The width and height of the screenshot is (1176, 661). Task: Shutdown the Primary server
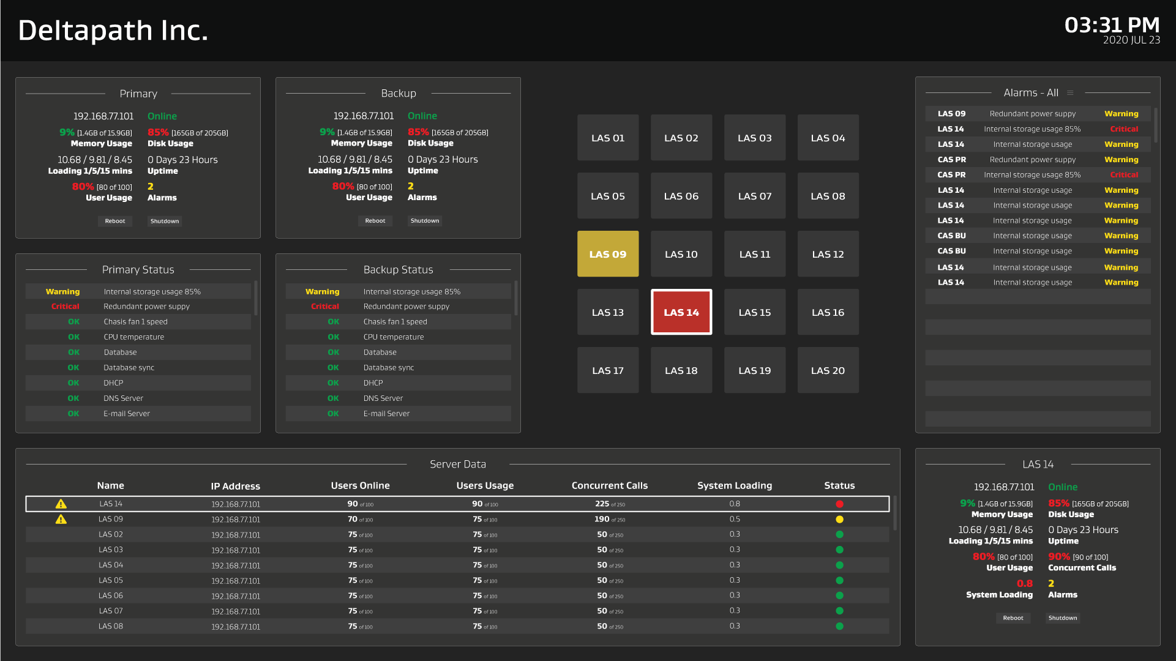(x=165, y=221)
